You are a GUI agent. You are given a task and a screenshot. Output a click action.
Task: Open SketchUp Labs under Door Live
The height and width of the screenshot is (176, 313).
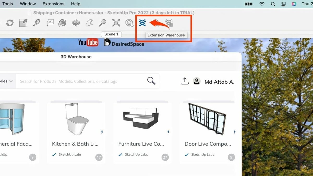tap(203, 154)
